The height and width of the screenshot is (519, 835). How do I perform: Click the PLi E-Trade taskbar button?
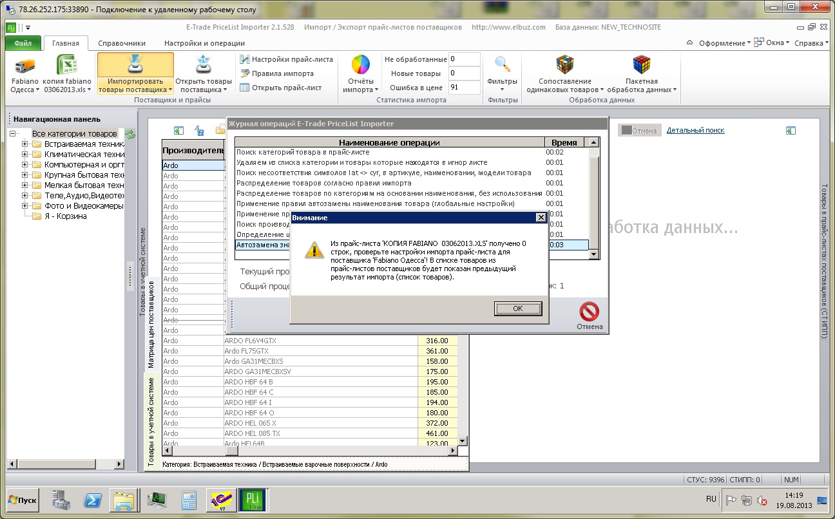pos(252,500)
